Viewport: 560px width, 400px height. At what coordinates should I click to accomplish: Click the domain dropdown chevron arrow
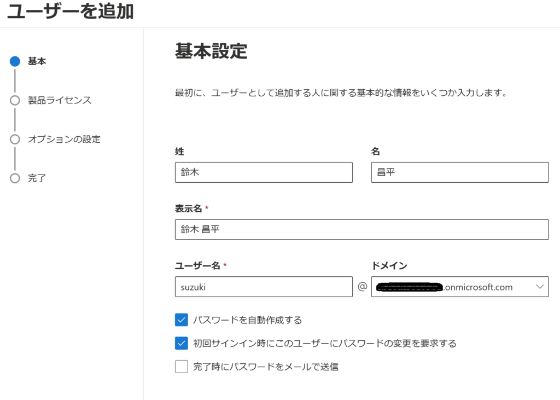[x=539, y=287]
